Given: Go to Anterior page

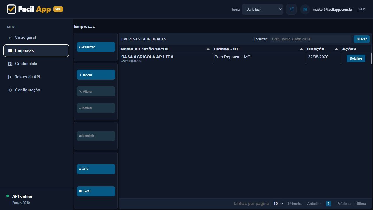Looking at the screenshot, I should tap(314, 204).
